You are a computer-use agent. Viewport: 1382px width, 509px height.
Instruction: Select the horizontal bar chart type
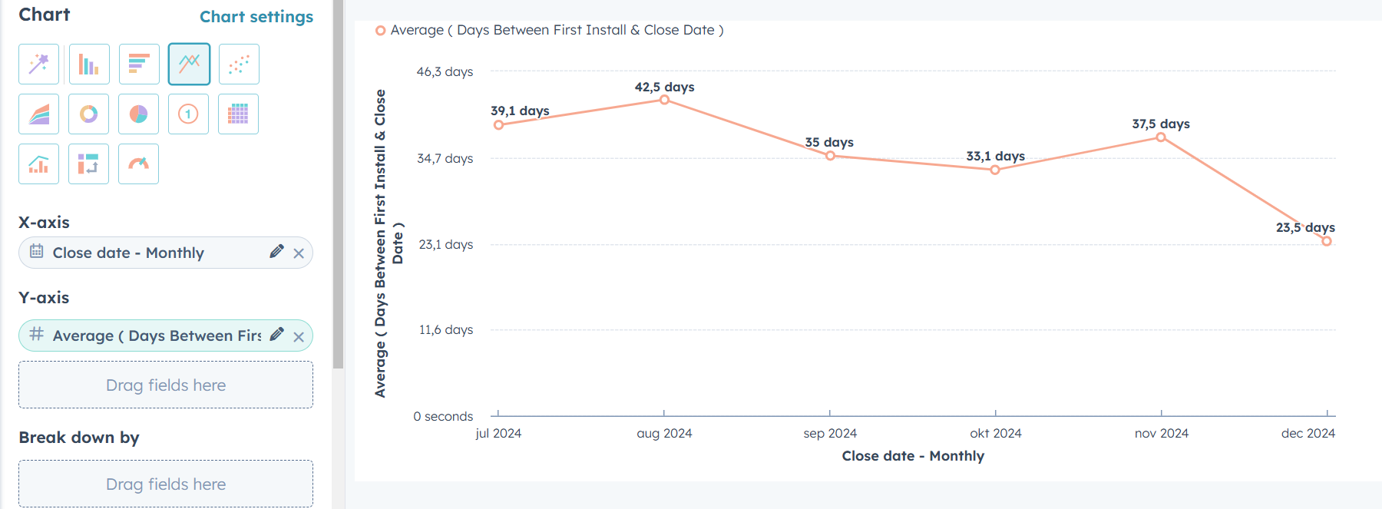click(138, 64)
